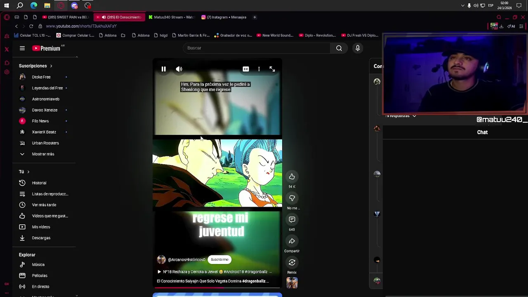
Task: Expand the '19 respuestas' replies dropdown
Action: 401,116
